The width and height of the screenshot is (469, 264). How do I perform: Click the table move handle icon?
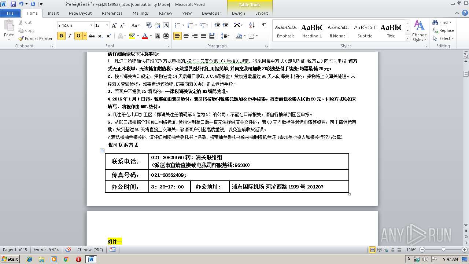click(x=102, y=151)
